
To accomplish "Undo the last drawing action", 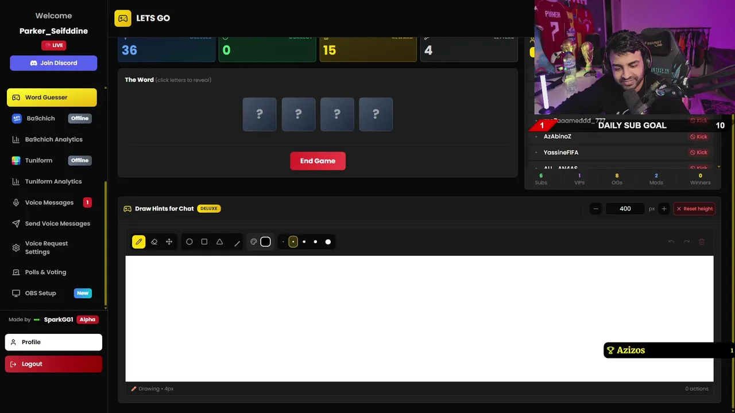I will (x=671, y=242).
